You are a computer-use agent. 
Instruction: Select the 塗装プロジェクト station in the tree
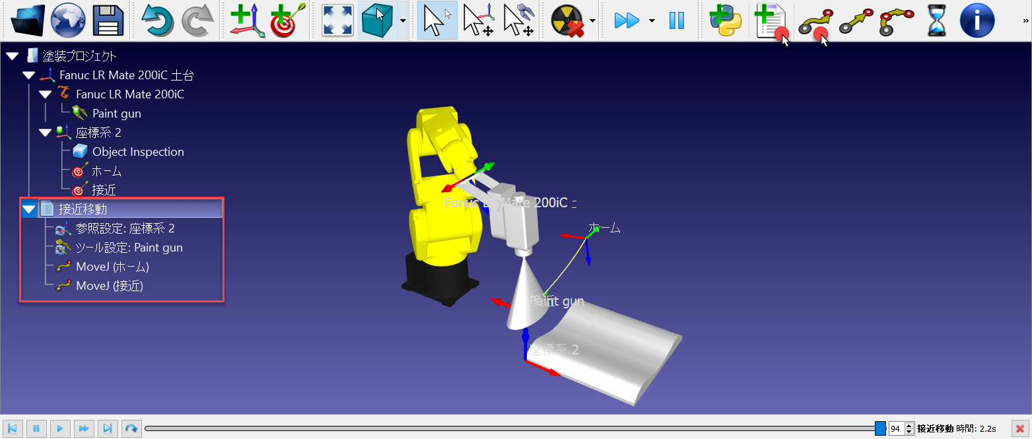pos(79,56)
